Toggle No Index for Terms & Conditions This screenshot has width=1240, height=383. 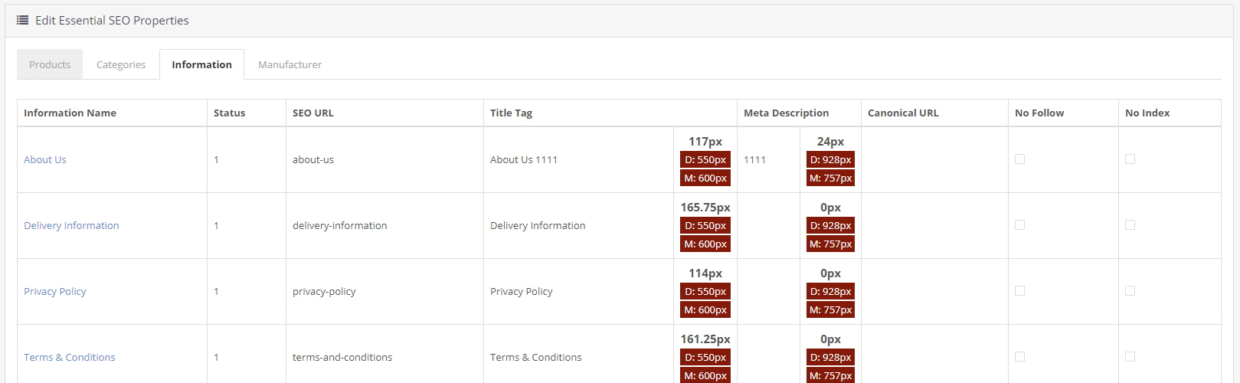(1130, 356)
